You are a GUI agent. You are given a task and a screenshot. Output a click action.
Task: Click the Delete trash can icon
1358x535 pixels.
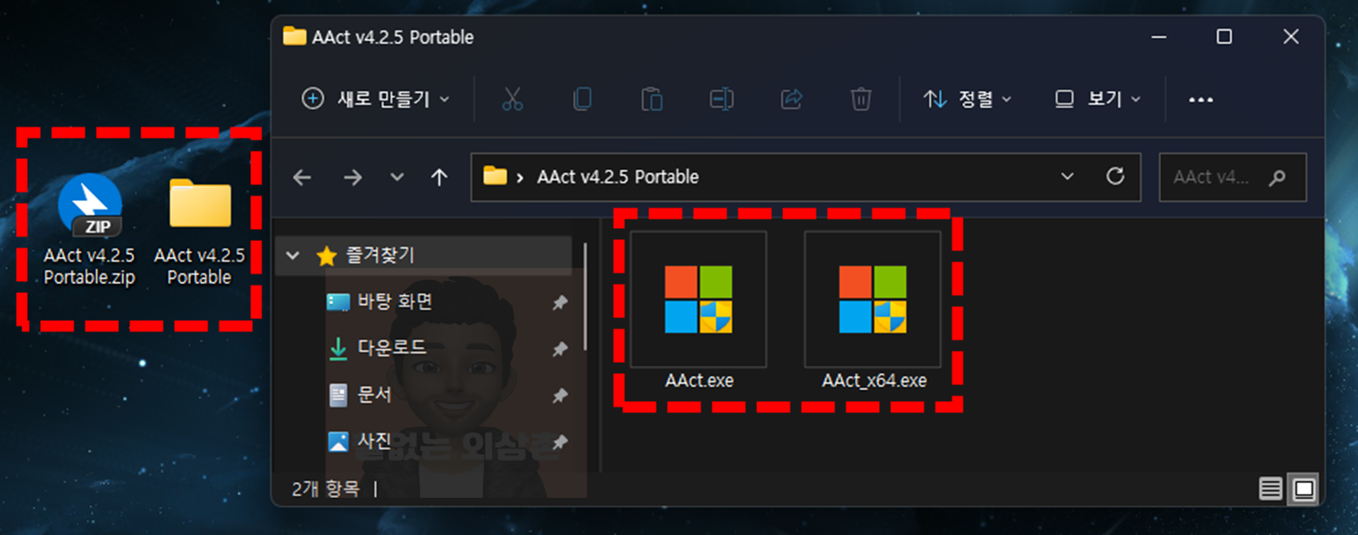861,99
